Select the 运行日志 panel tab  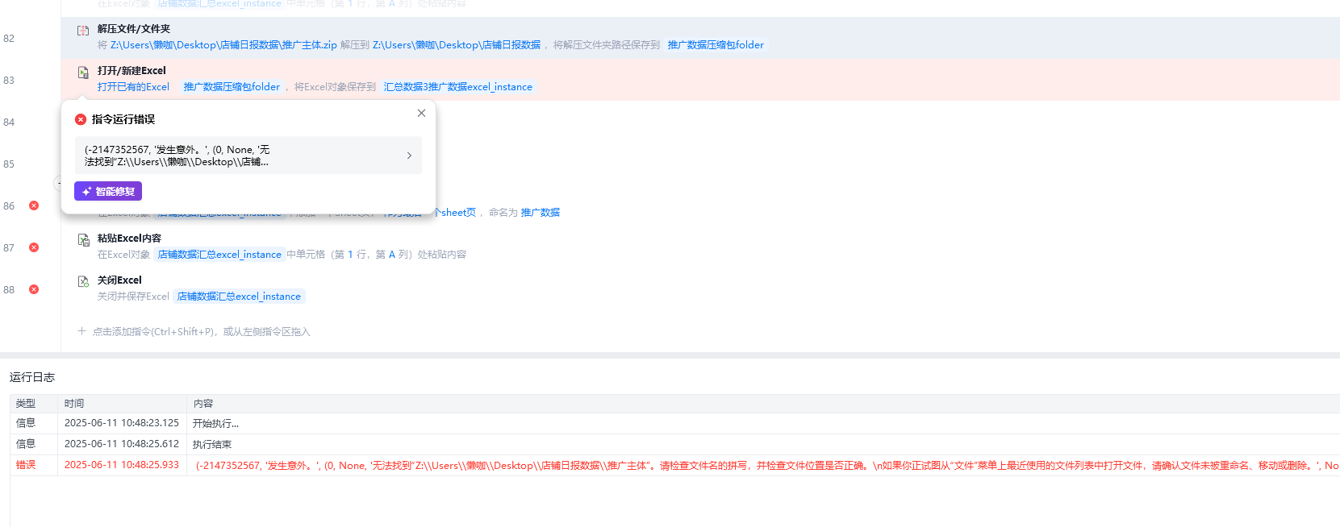tap(32, 377)
